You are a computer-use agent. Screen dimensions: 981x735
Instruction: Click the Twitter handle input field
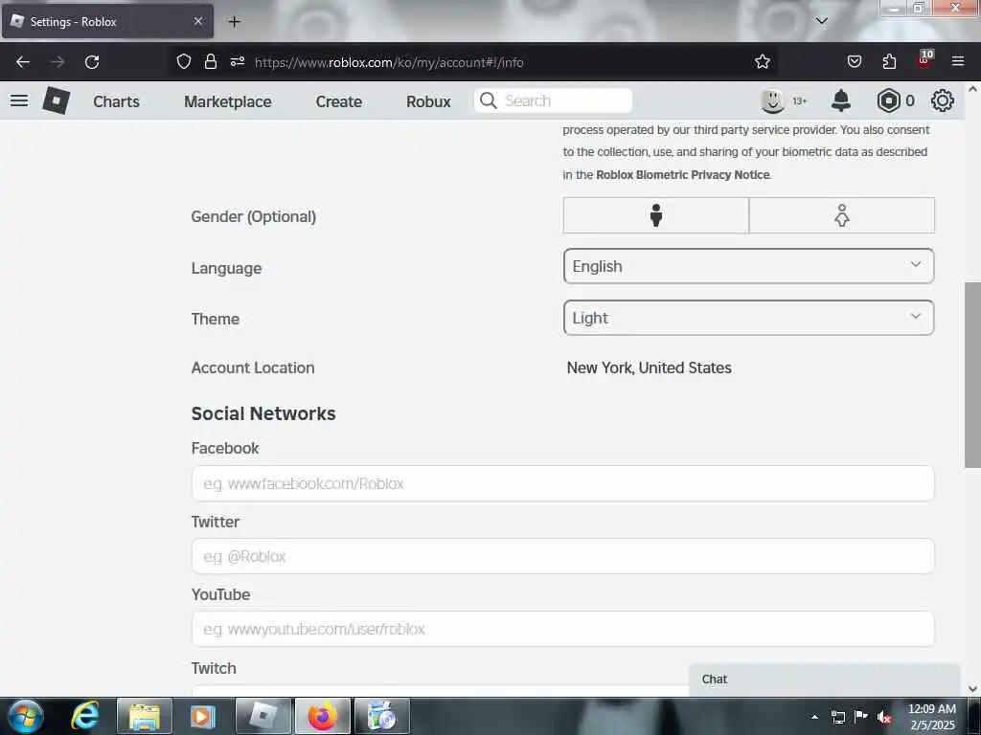(x=562, y=556)
